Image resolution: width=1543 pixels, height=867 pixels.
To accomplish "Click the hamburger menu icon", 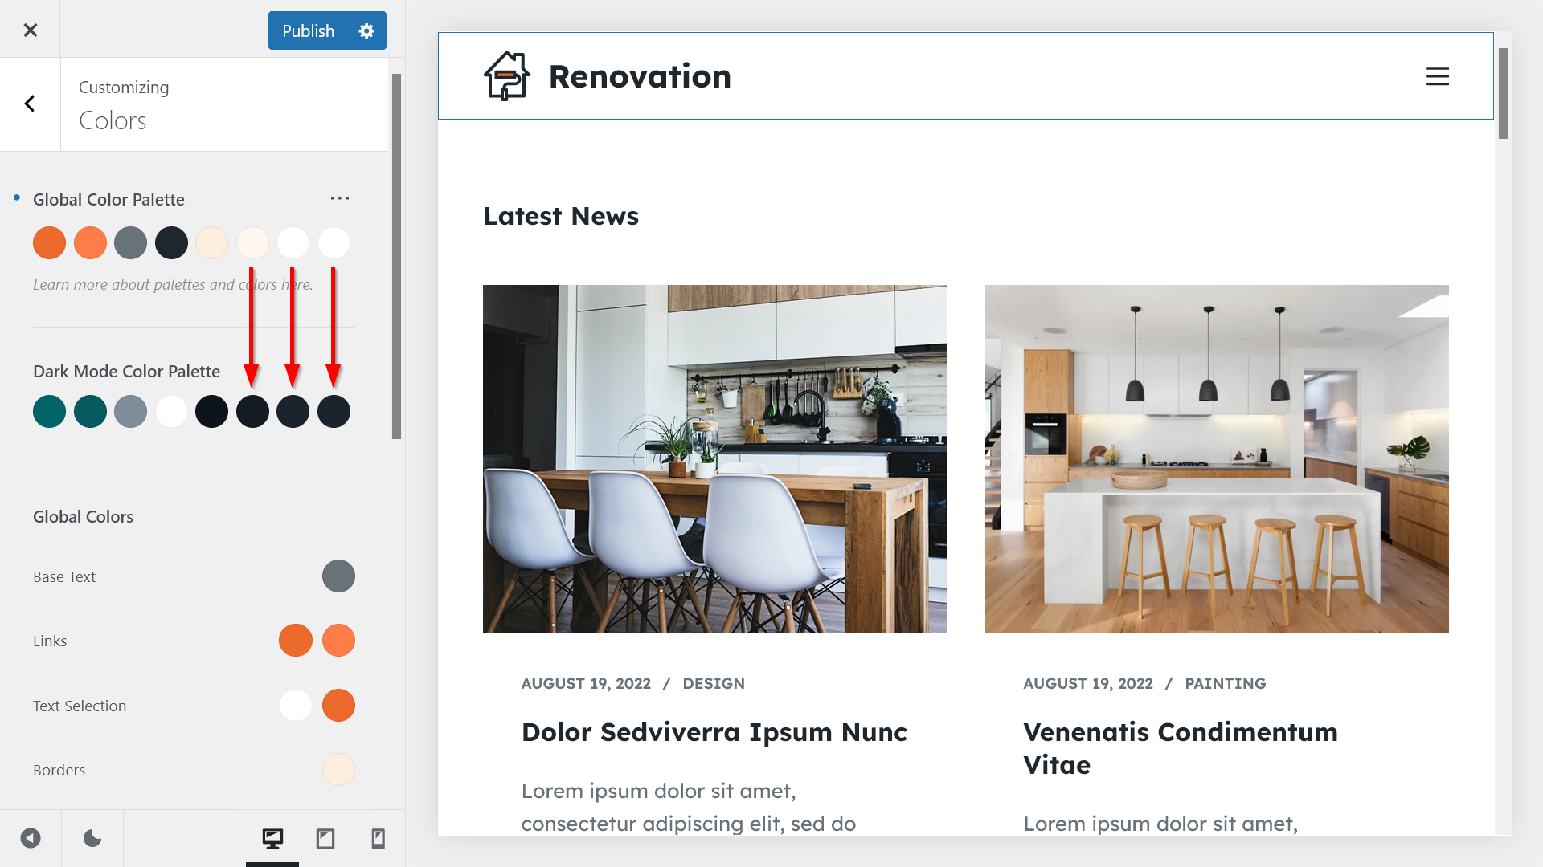I will (1438, 75).
